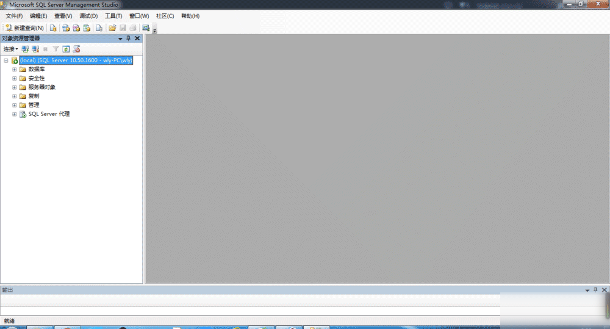This screenshot has height=329, width=610.
Task: Select the SQL Server 代理 tree item
Action: coord(49,114)
